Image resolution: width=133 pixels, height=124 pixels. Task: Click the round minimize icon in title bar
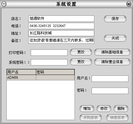4,4
